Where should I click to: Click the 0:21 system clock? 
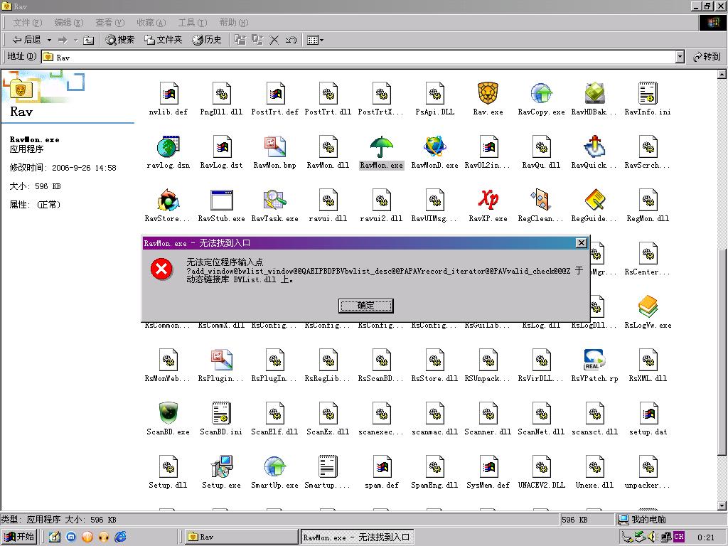706,537
